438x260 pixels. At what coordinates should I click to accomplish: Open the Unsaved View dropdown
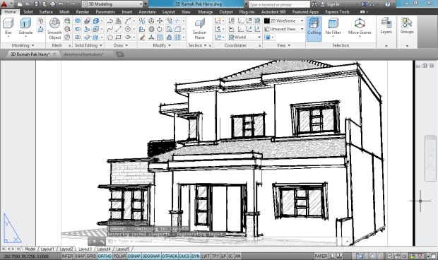click(x=284, y=29)
